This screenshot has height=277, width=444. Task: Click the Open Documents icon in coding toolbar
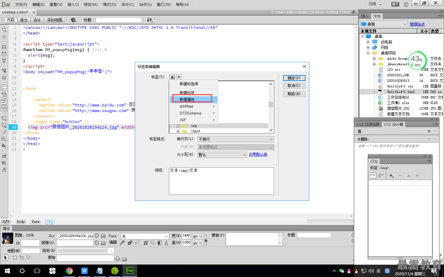click(4, 30)
